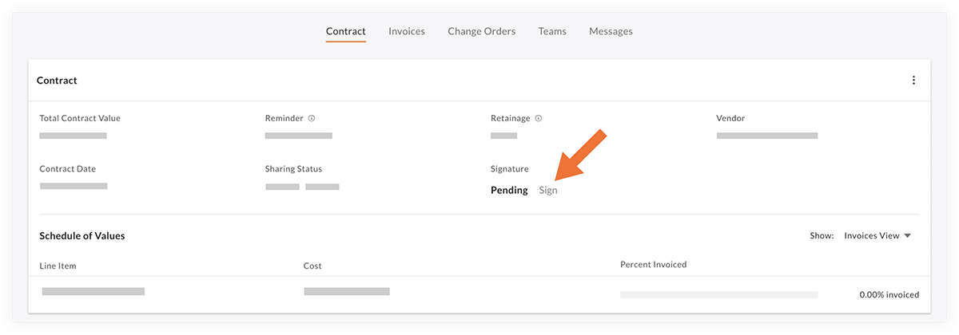The height and width of the screenshot is (335, 959).
Task: Click the info icon beside Retainage
Action: point(539,118)
